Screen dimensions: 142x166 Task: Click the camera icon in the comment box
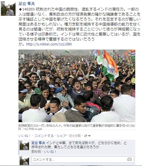129,159
